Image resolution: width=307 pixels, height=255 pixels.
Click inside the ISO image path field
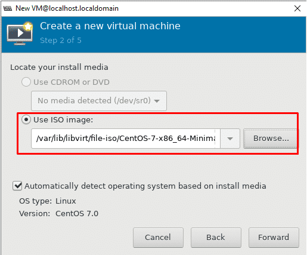click(126, 139)
